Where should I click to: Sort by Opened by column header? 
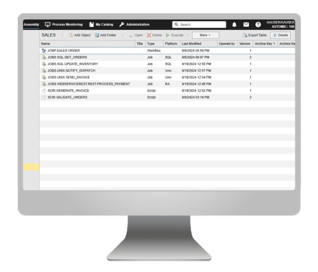click(227, 44)
